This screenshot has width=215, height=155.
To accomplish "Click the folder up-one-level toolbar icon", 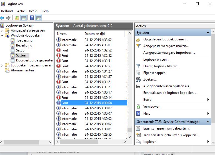I will click(17, 18).
